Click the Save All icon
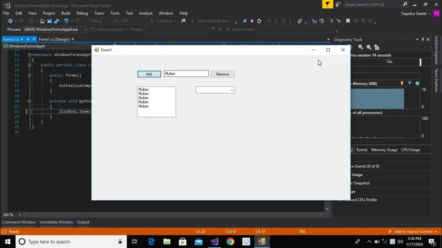The height and width of the screenshot is (248, 442). click(57, 21)
